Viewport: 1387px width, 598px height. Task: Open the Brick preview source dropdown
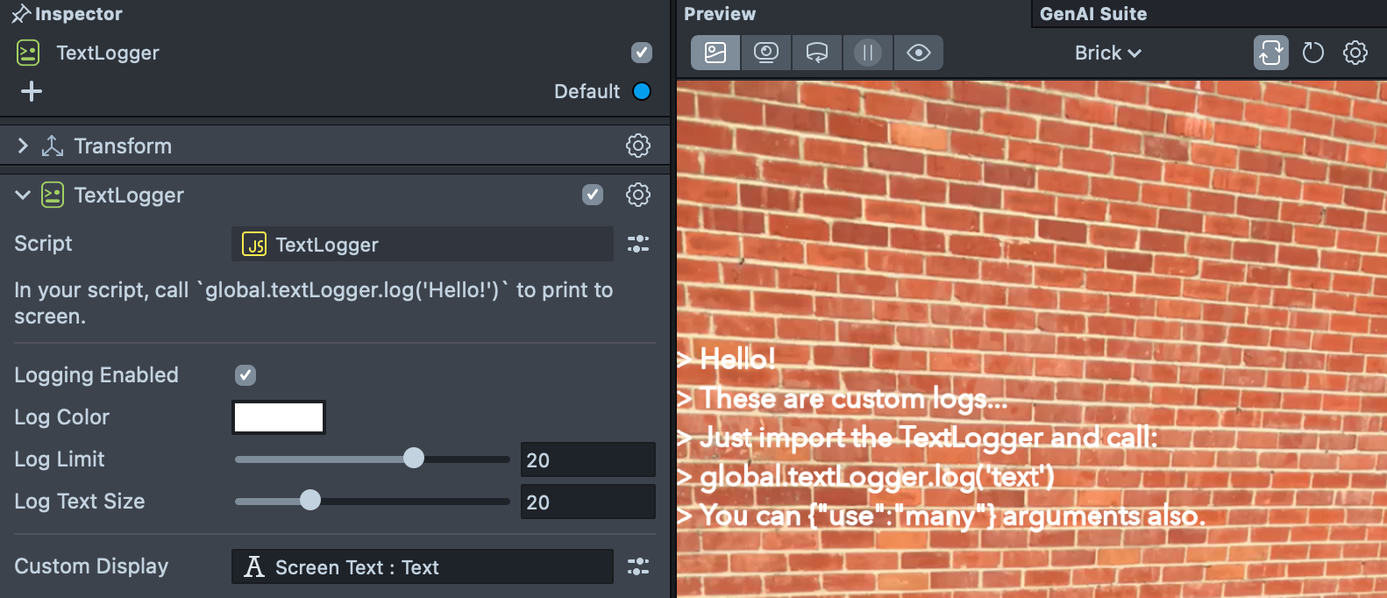coord(1108,53)
